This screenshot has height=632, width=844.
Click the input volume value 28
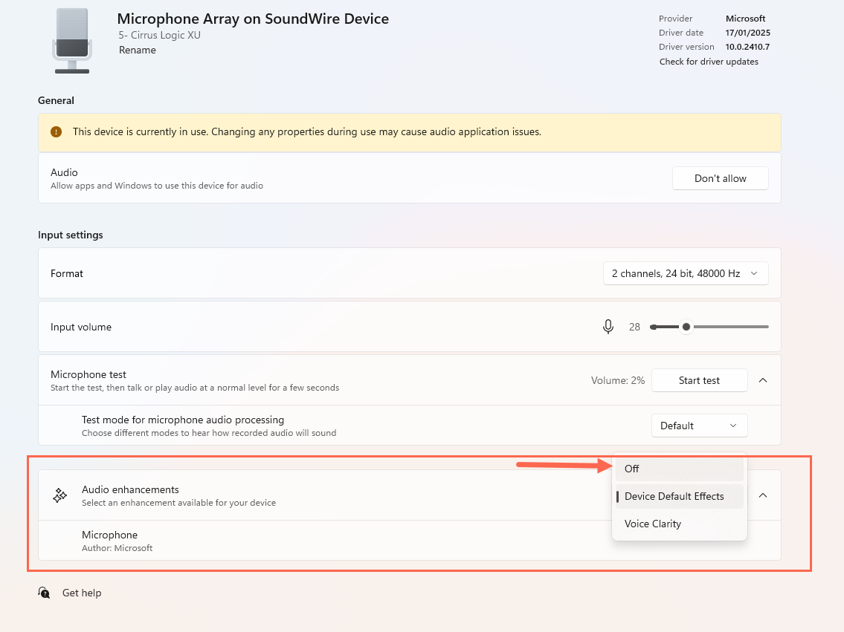click(634, 327)
